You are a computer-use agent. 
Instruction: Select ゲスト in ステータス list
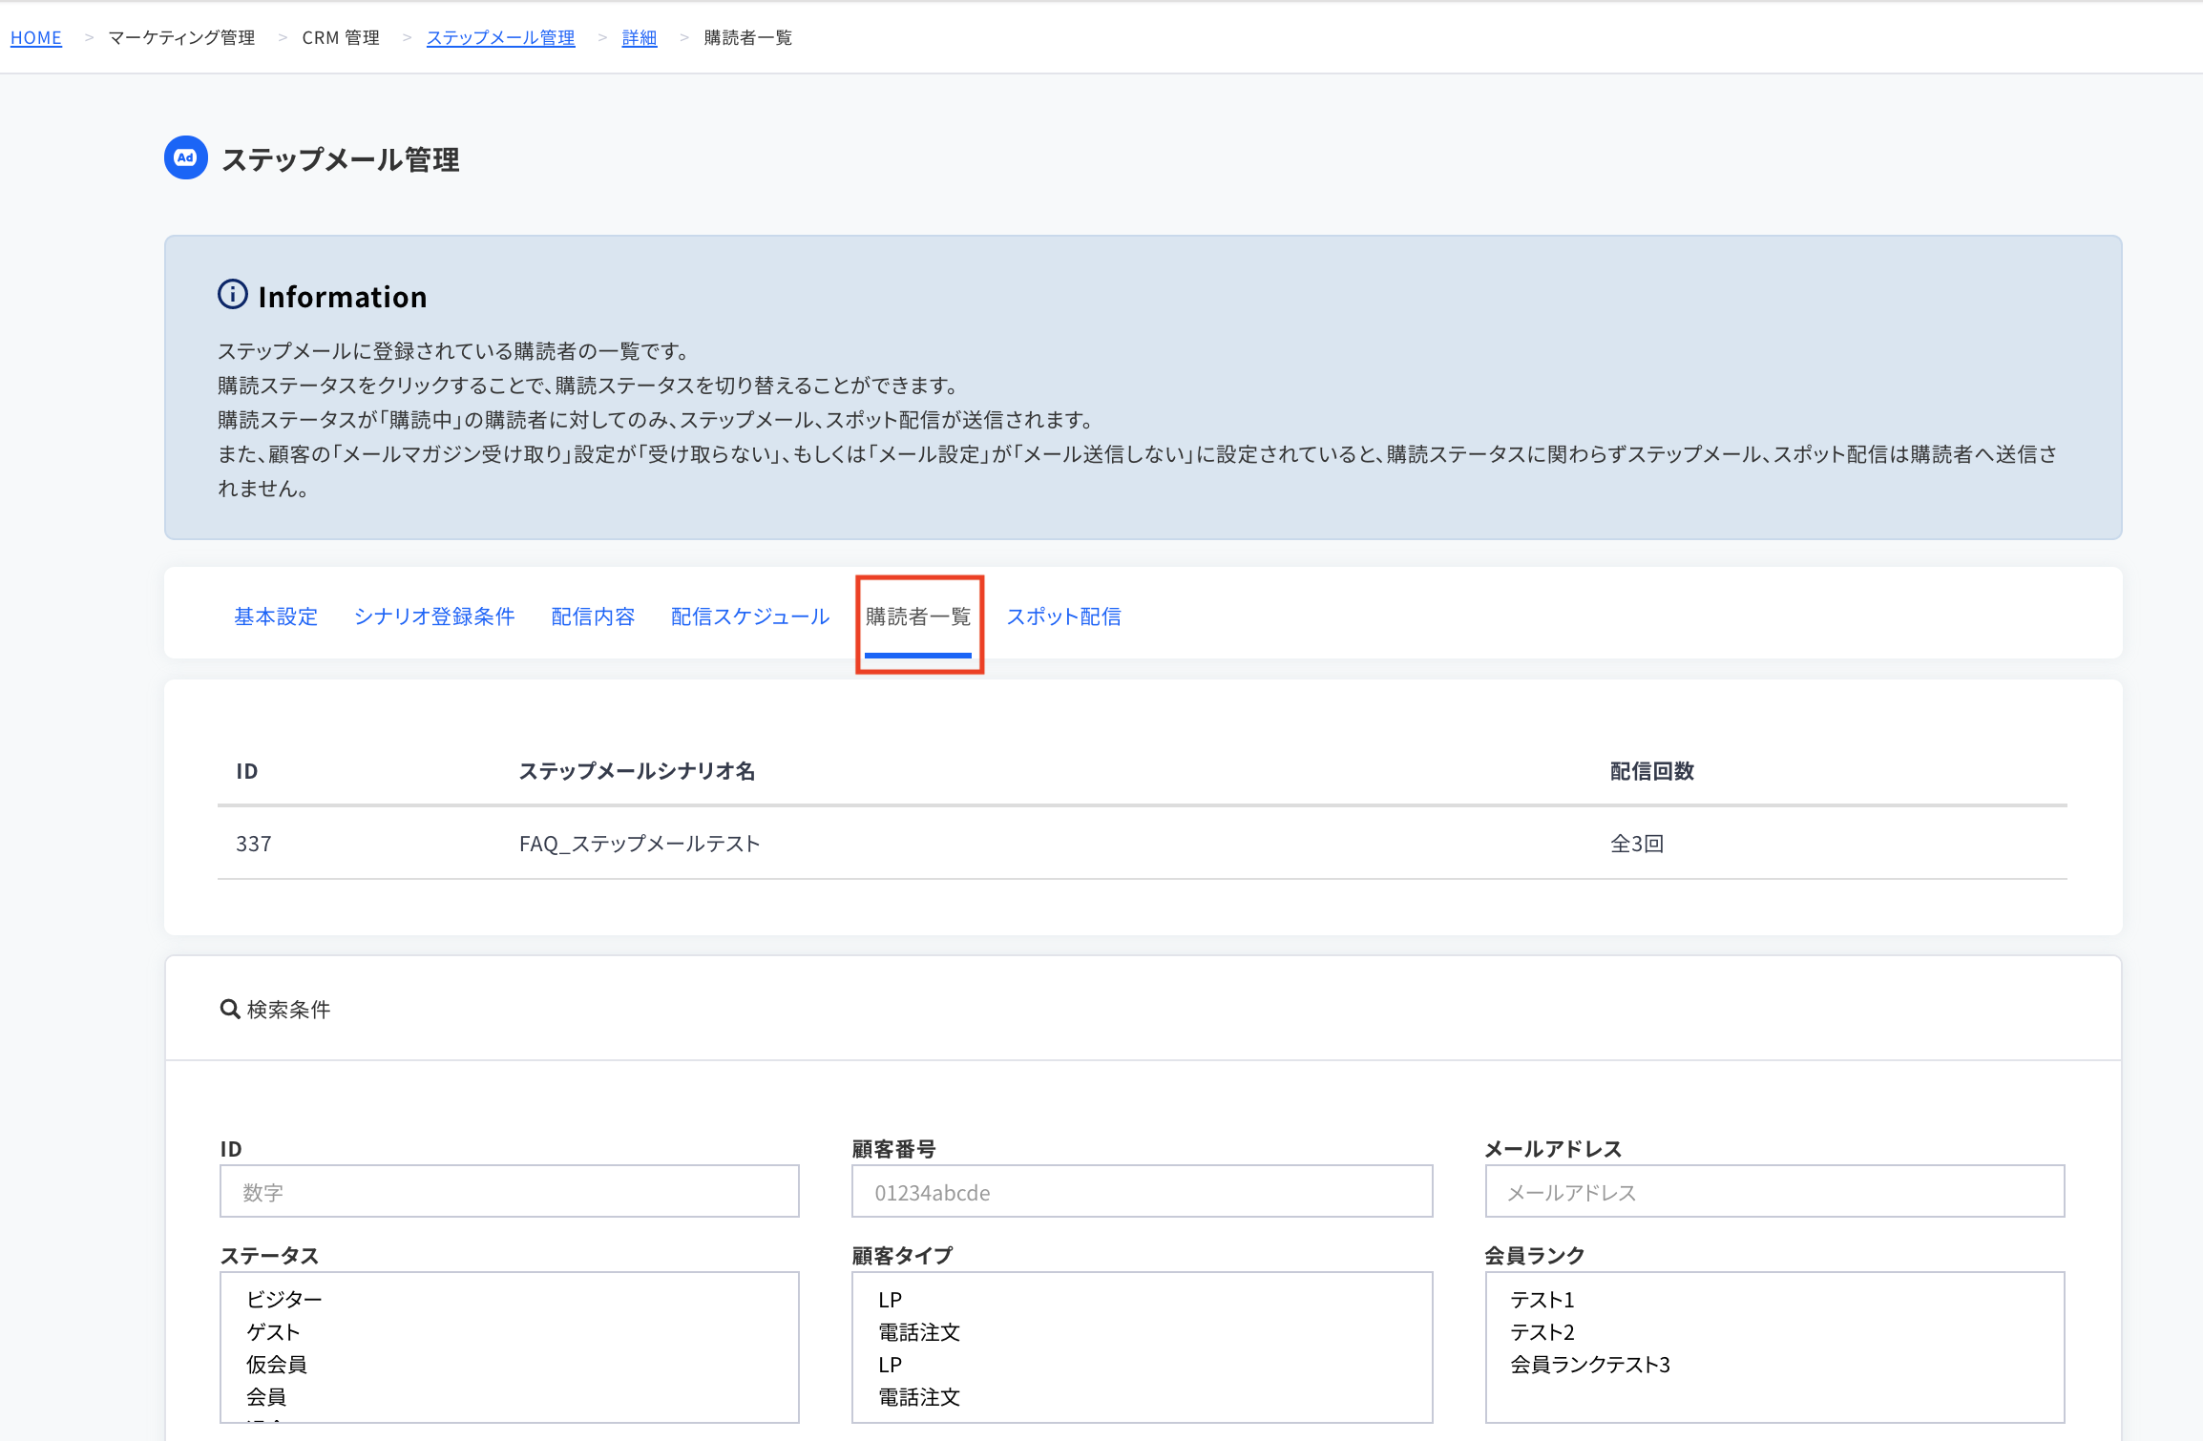coord(273,1331)
